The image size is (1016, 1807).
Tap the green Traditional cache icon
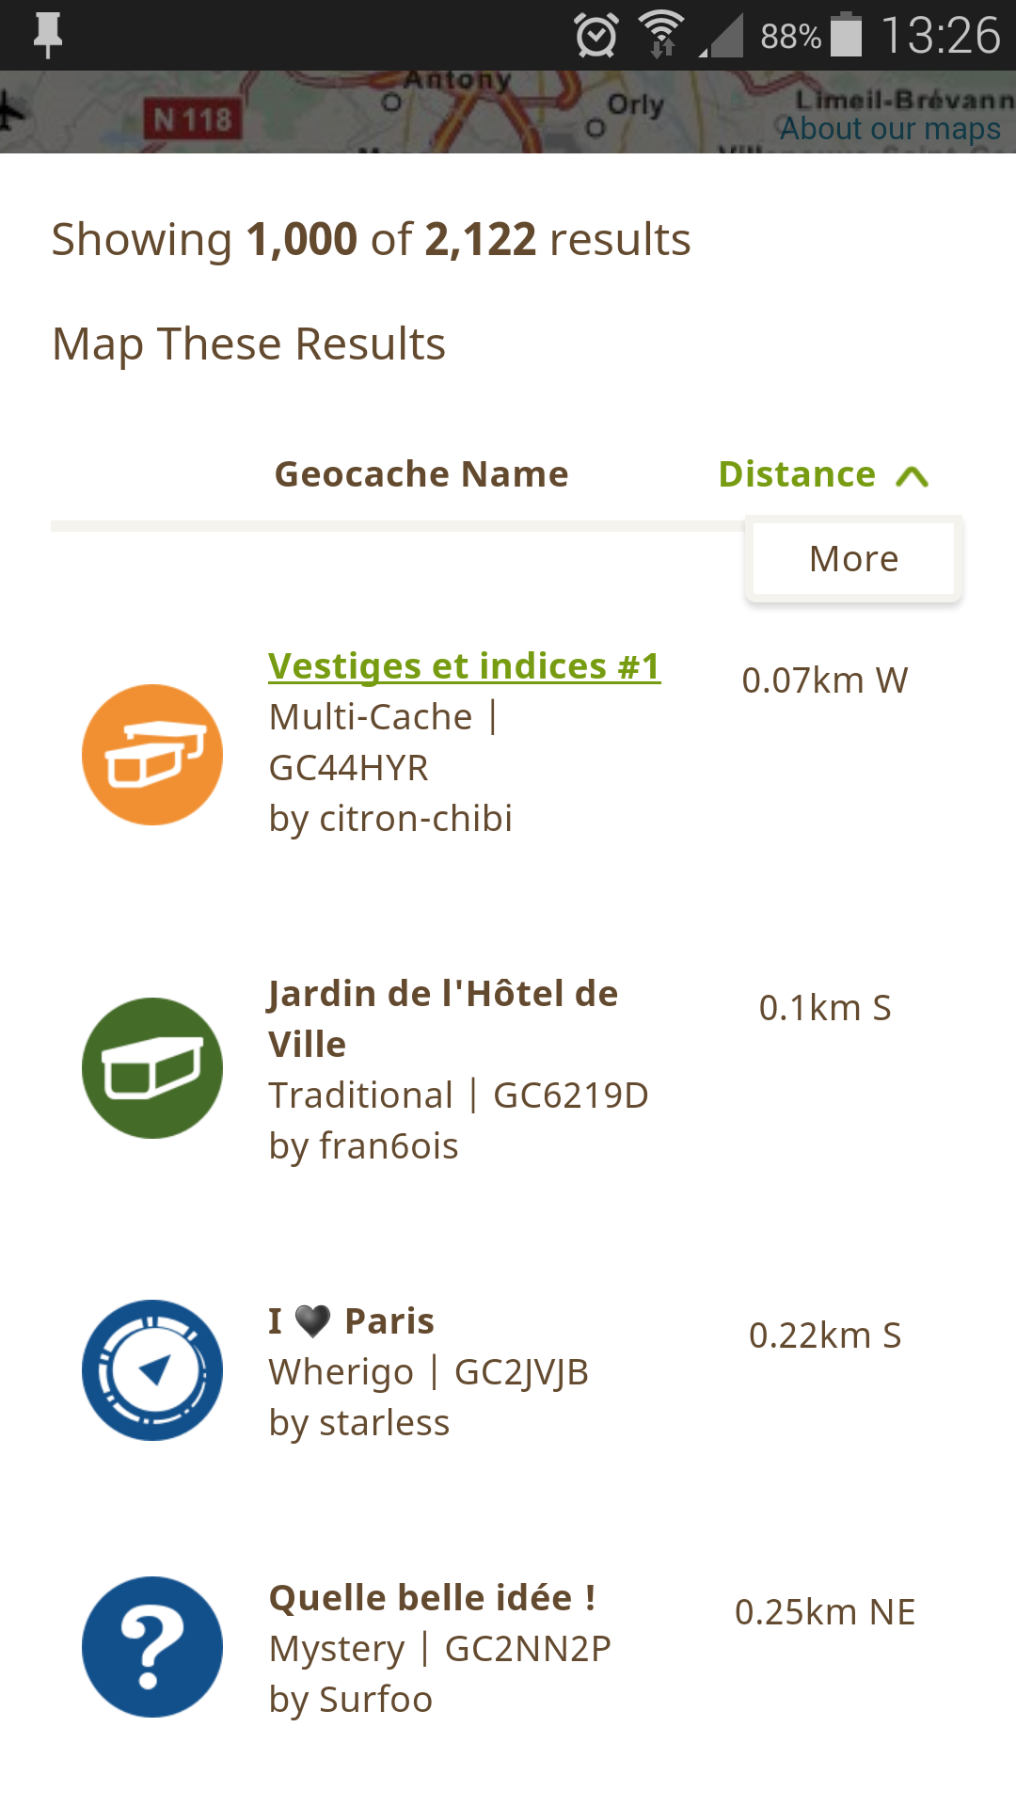tap(152, 1068)
